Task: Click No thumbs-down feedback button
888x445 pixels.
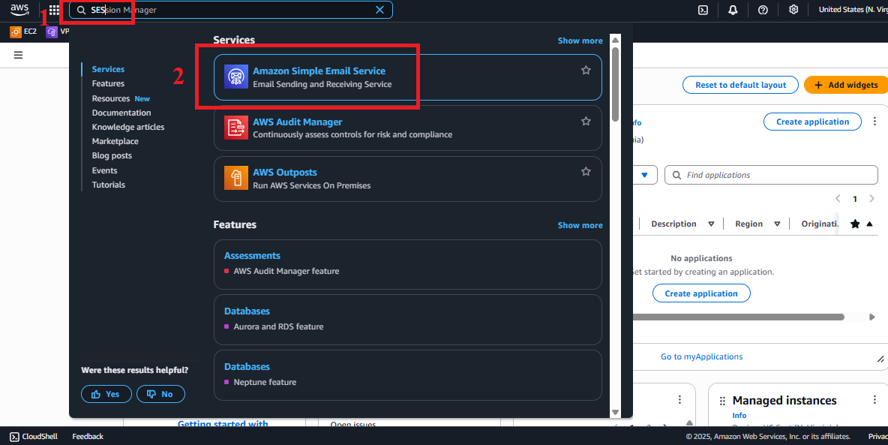Action: (160, 394)
